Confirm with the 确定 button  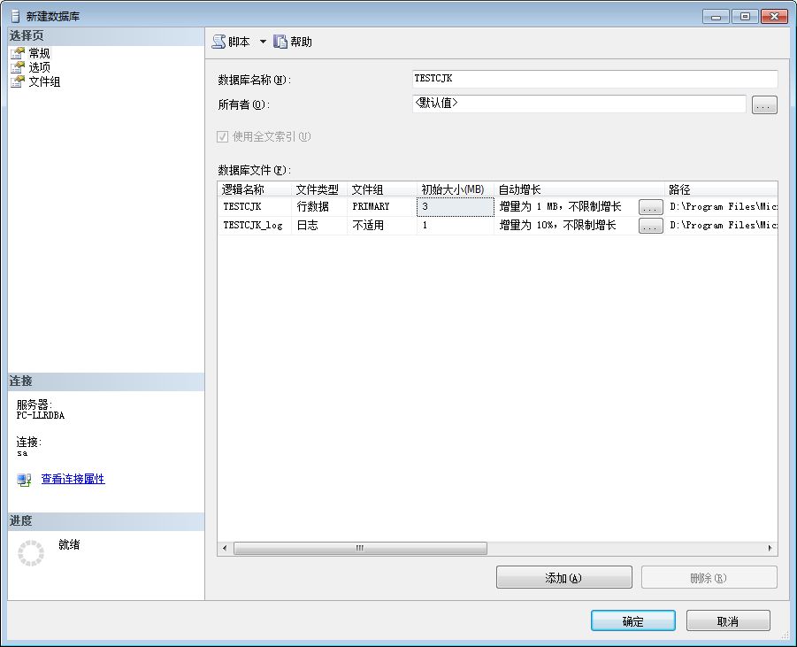tap(632, 620)
